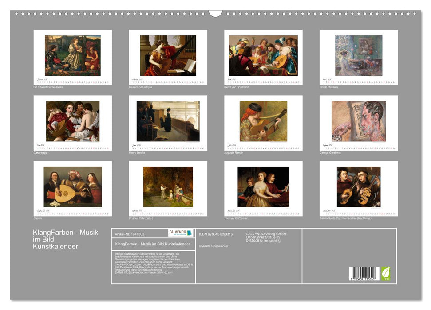Select the Charles Caleb Ward October painting
This screenshot has width=431, height=310.
pos(168,186)
